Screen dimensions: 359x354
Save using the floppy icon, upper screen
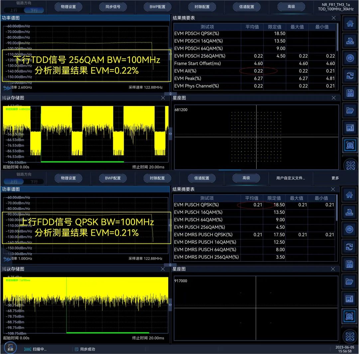point(350,93)
